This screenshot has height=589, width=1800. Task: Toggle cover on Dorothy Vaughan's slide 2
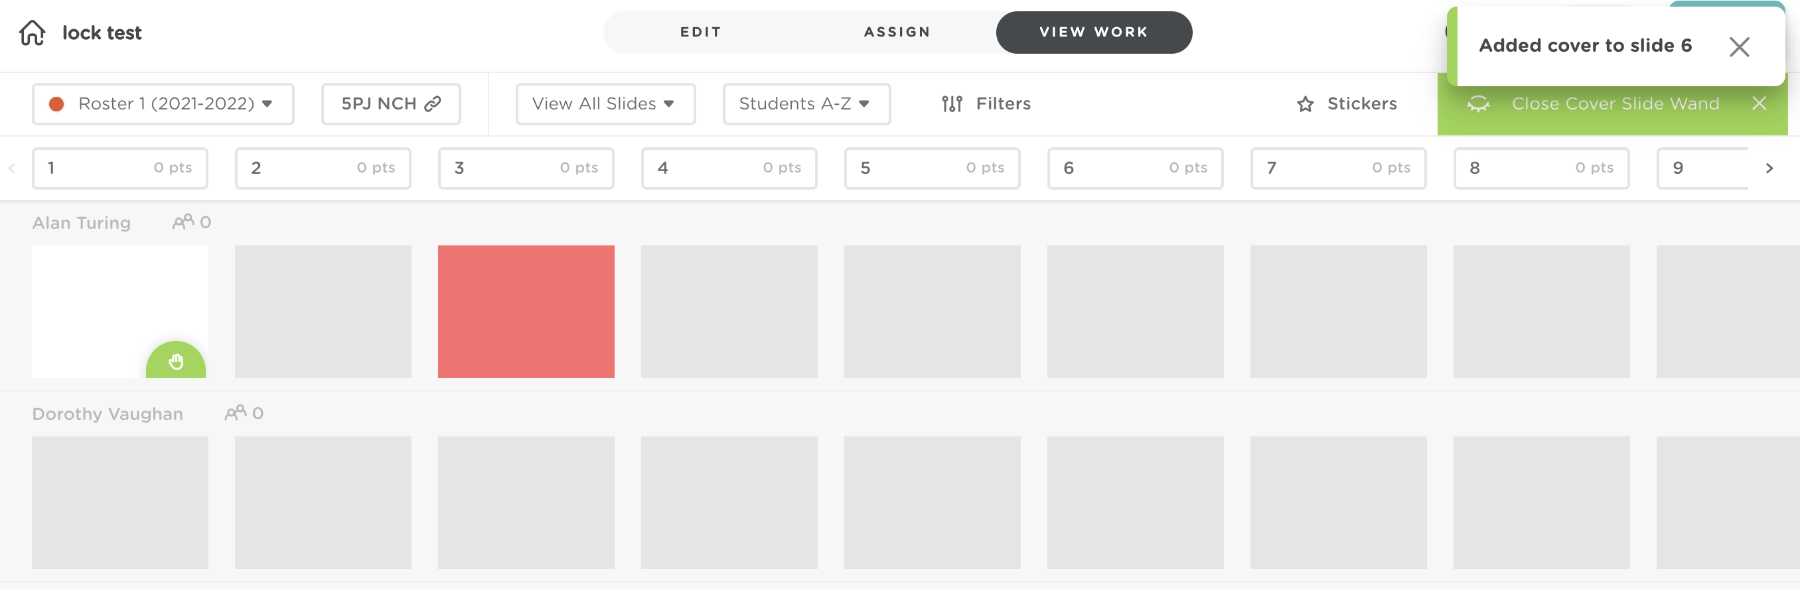pos(323,502)
